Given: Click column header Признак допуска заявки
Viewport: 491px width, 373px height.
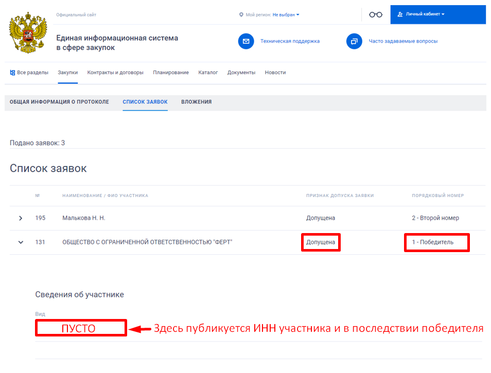Looking at the screenshot, I should click(x=340, y=196).
